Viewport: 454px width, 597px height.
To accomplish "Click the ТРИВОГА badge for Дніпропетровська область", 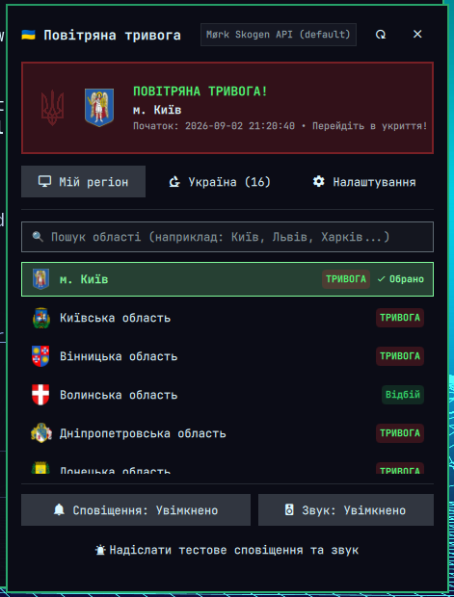I will [x=400, y=433].
